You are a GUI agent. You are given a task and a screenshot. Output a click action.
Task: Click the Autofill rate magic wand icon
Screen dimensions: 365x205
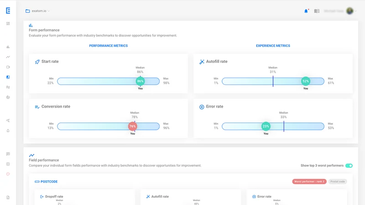(202, 61)
